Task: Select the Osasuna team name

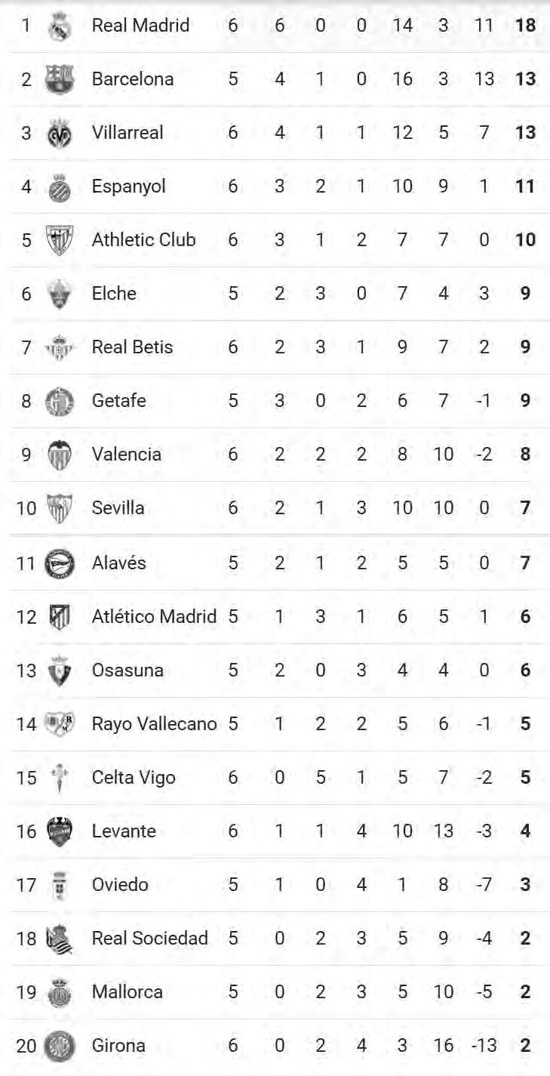Action: coord(128,670)
